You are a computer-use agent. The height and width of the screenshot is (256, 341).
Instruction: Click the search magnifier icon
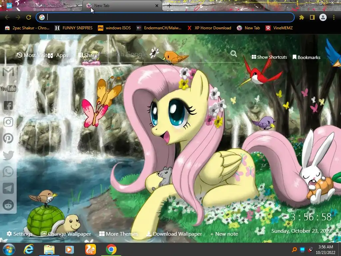click(233, 54)
